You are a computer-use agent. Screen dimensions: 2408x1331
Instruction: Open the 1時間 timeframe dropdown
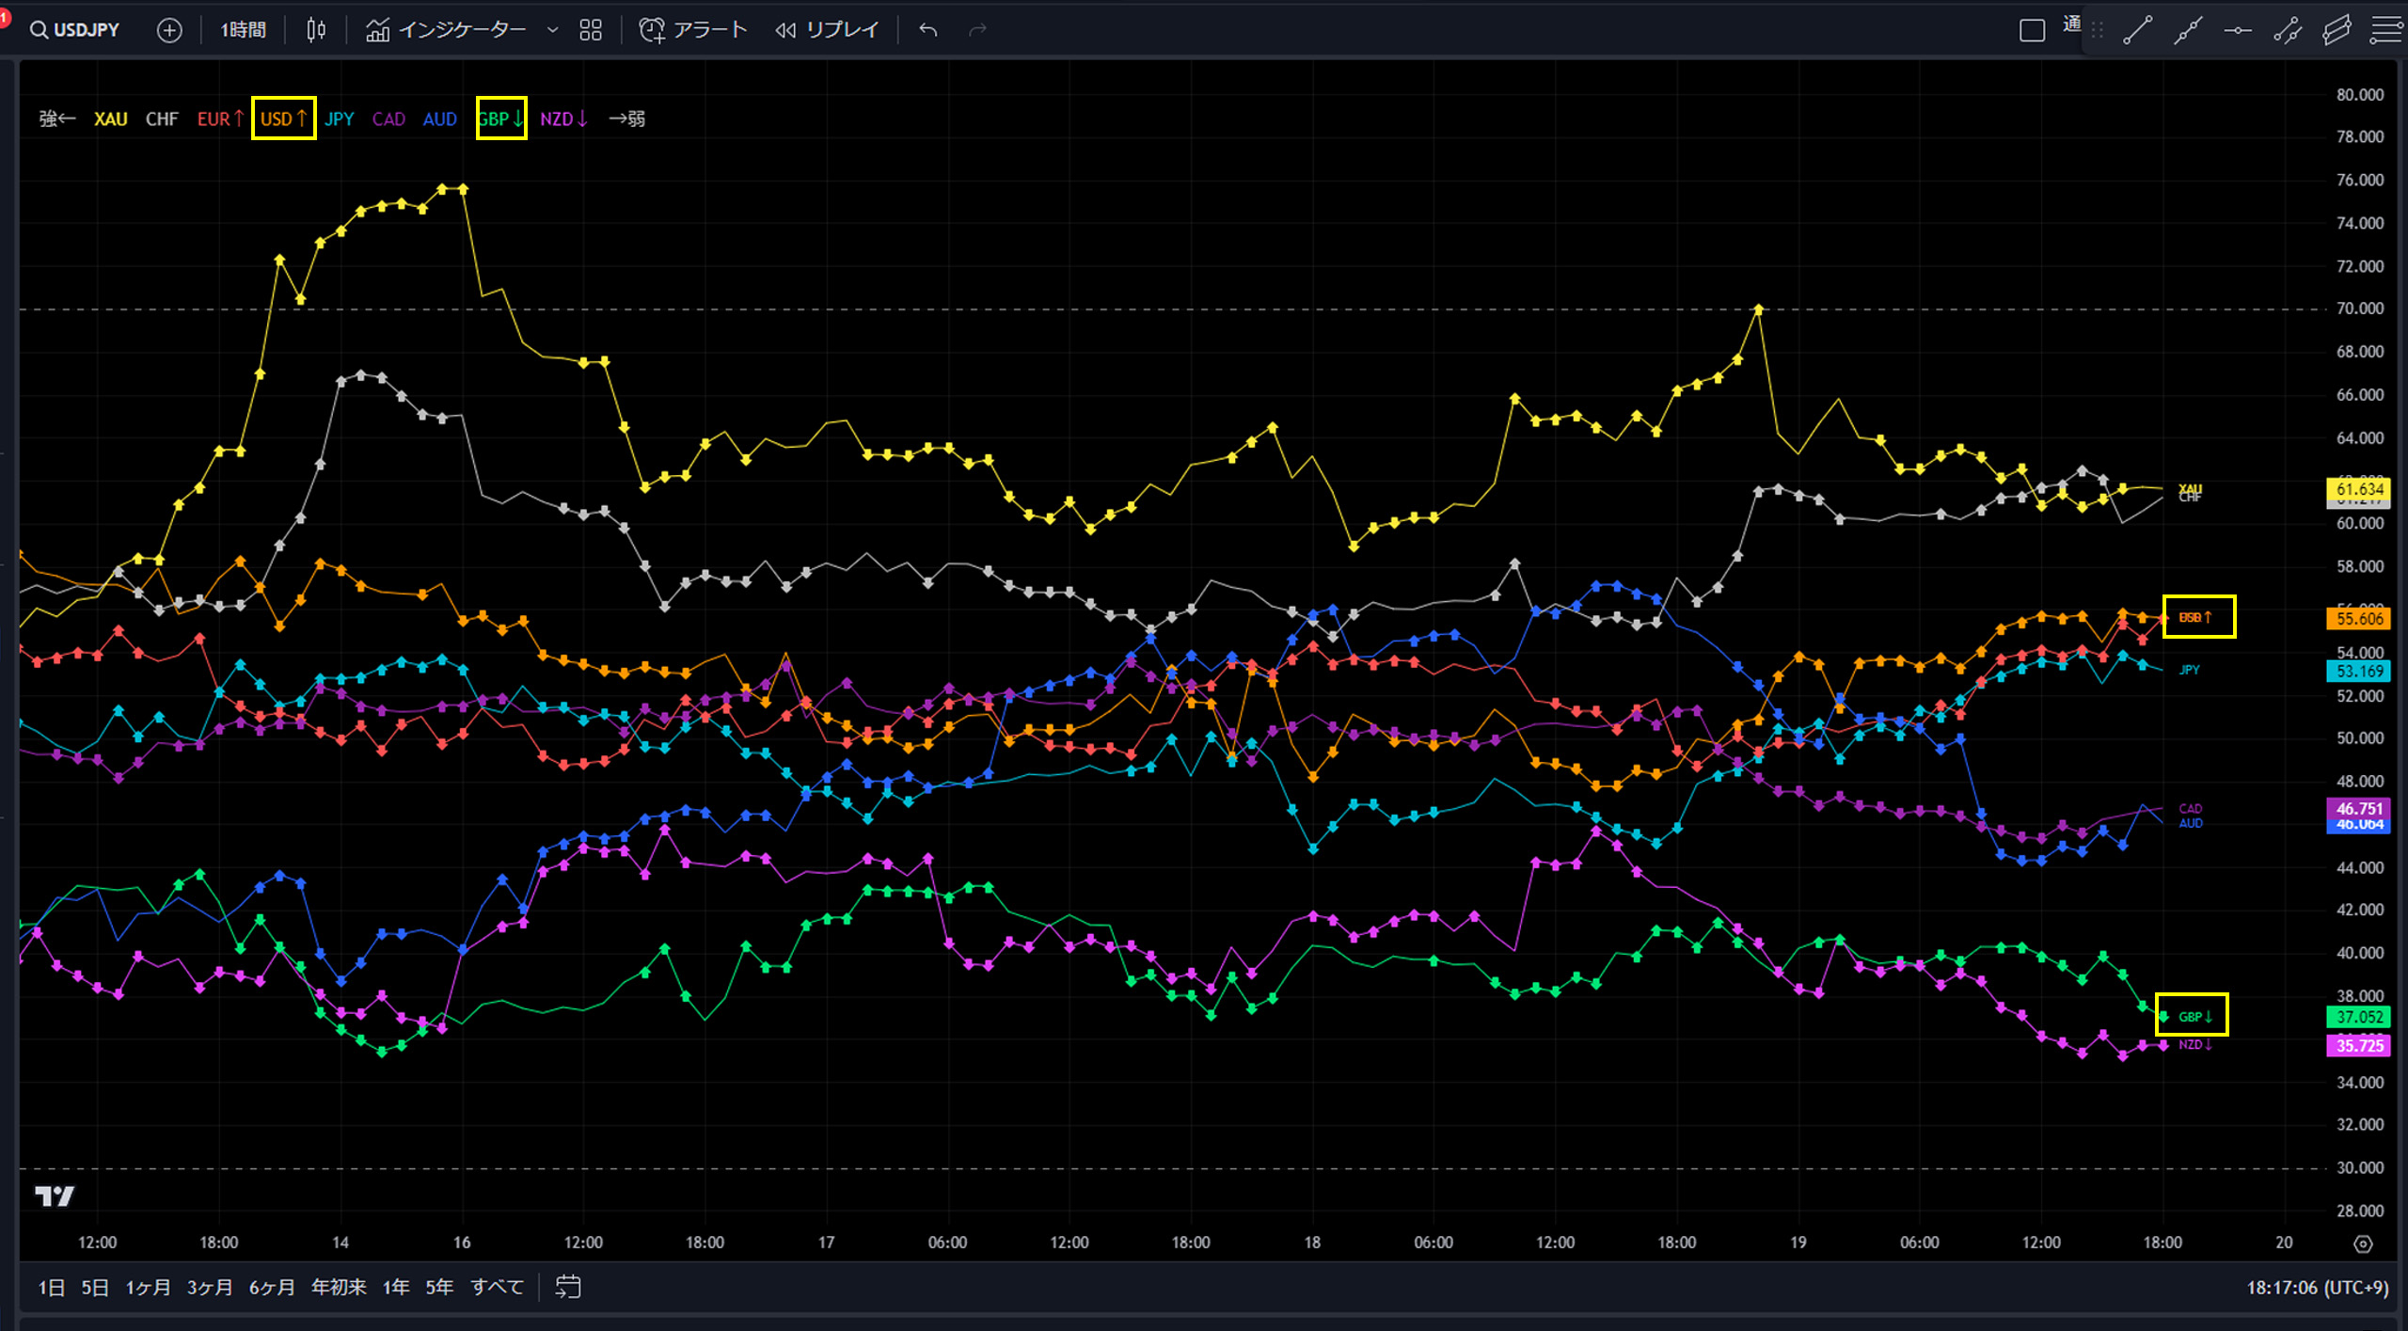pos(243,30)
